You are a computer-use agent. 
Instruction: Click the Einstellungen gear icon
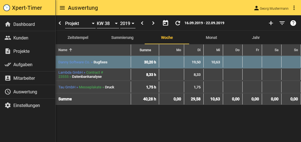point(8,105)
